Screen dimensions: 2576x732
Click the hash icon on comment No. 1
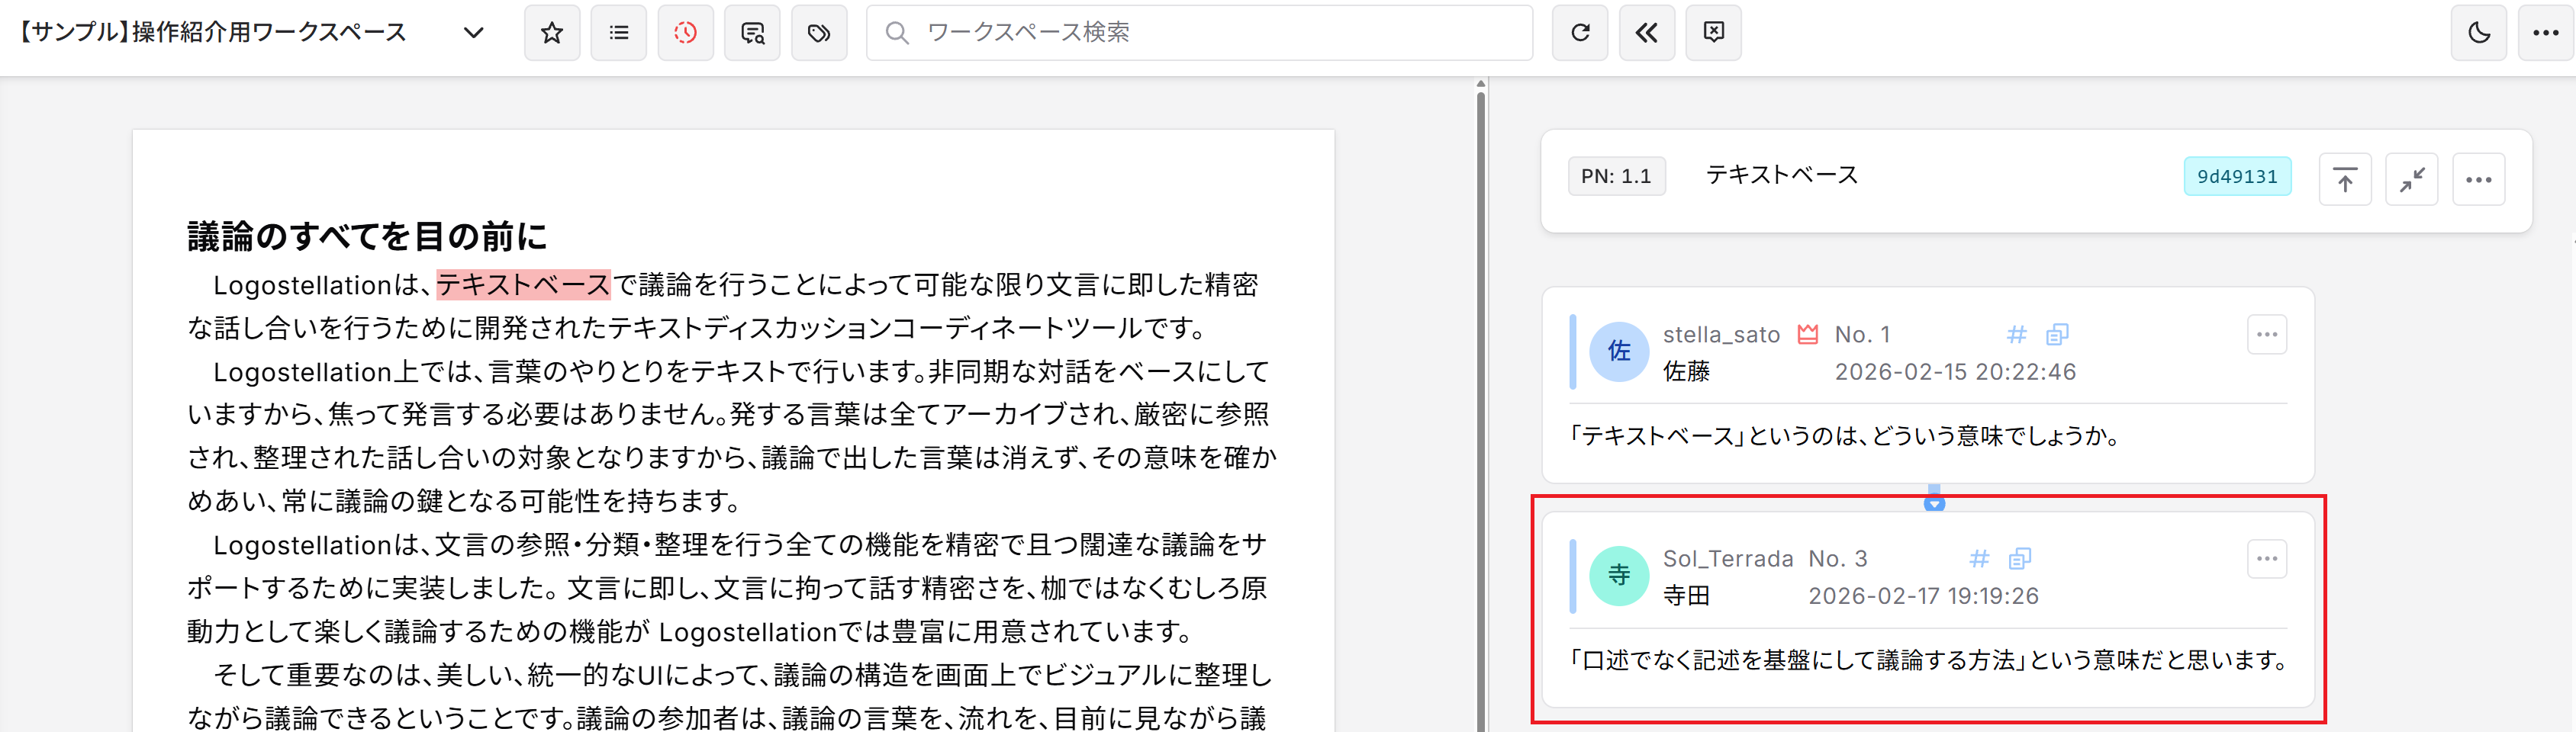point(2017,335)
